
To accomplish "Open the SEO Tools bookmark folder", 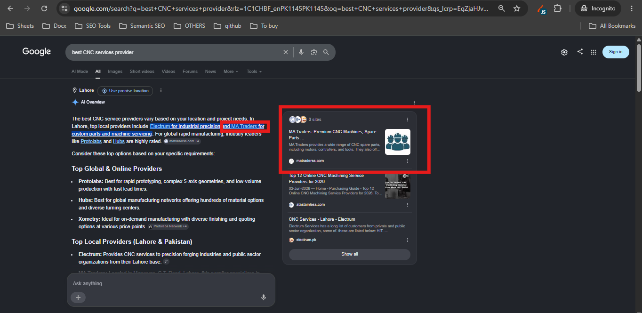I will pos(93,26).
